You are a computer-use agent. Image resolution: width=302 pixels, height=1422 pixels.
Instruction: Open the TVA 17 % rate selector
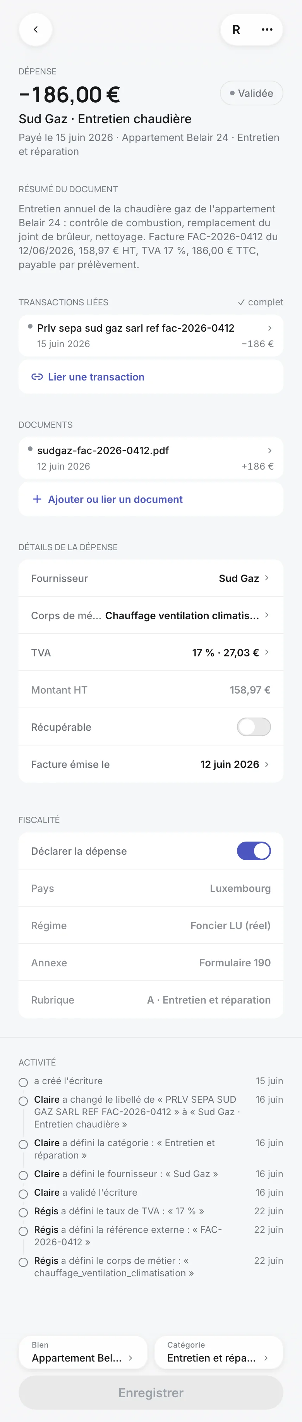click(x=151, y=652)
